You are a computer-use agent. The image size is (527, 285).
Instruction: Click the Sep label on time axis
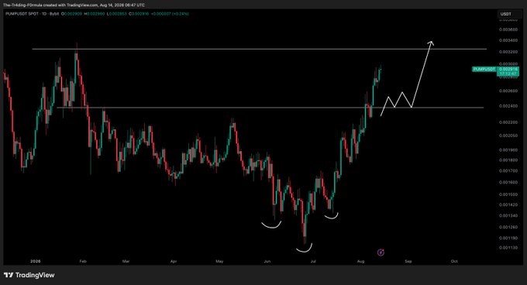408,261
